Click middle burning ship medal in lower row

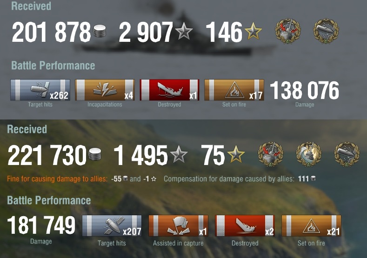(309, 154)
